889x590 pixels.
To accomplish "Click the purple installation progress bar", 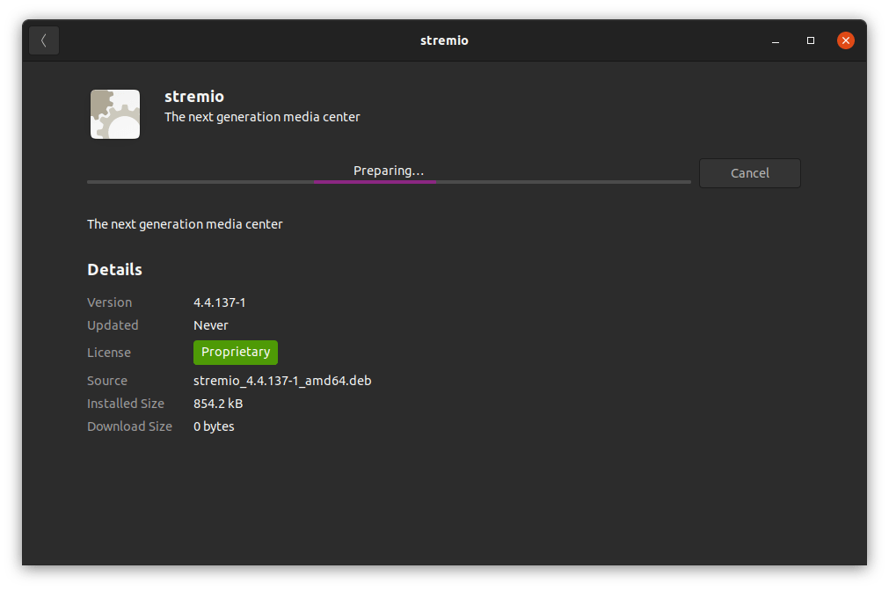I will pos(375,182).
